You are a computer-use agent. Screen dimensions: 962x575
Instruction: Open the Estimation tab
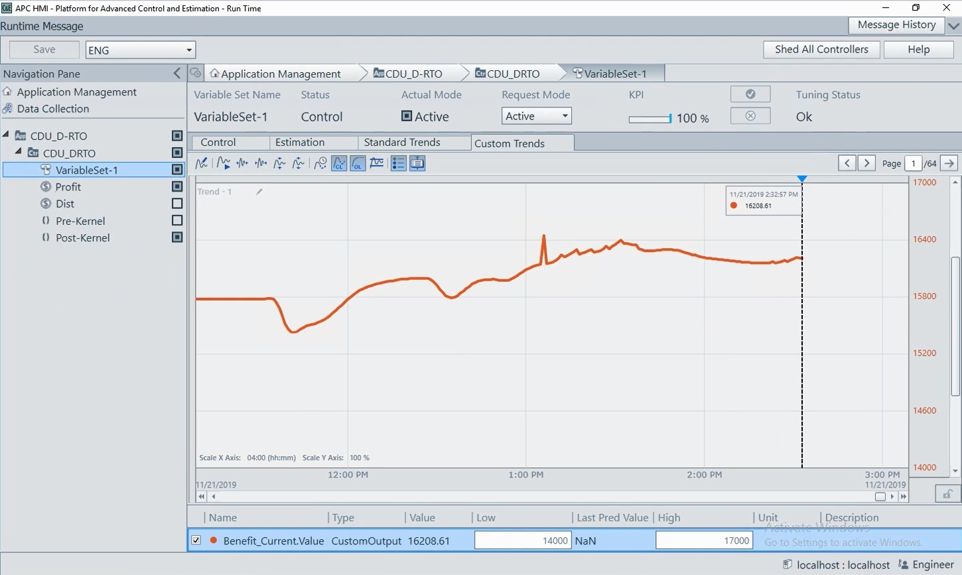(x=300, y=143)
